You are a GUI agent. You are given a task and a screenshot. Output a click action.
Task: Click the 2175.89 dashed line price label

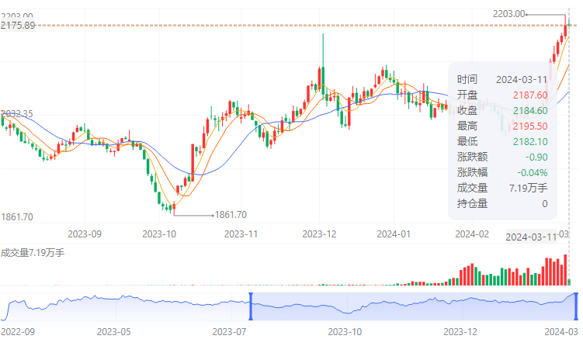(19, 26)
